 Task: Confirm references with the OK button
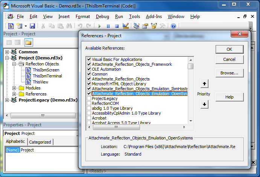[229, 49]
